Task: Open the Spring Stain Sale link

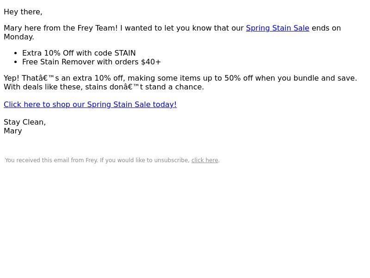Action: [277, 28]
